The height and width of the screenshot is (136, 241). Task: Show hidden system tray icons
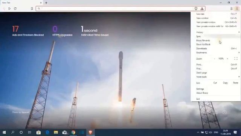pyautogui.click(x=198, y=132)
